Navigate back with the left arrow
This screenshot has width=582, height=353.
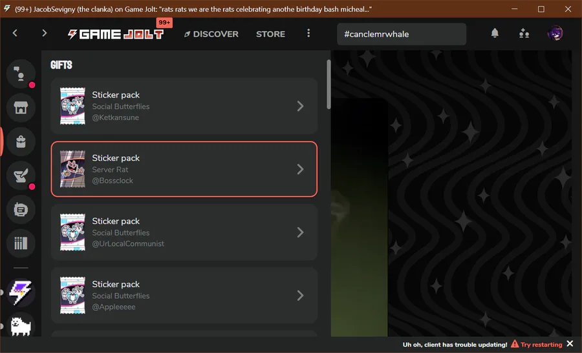15,34
